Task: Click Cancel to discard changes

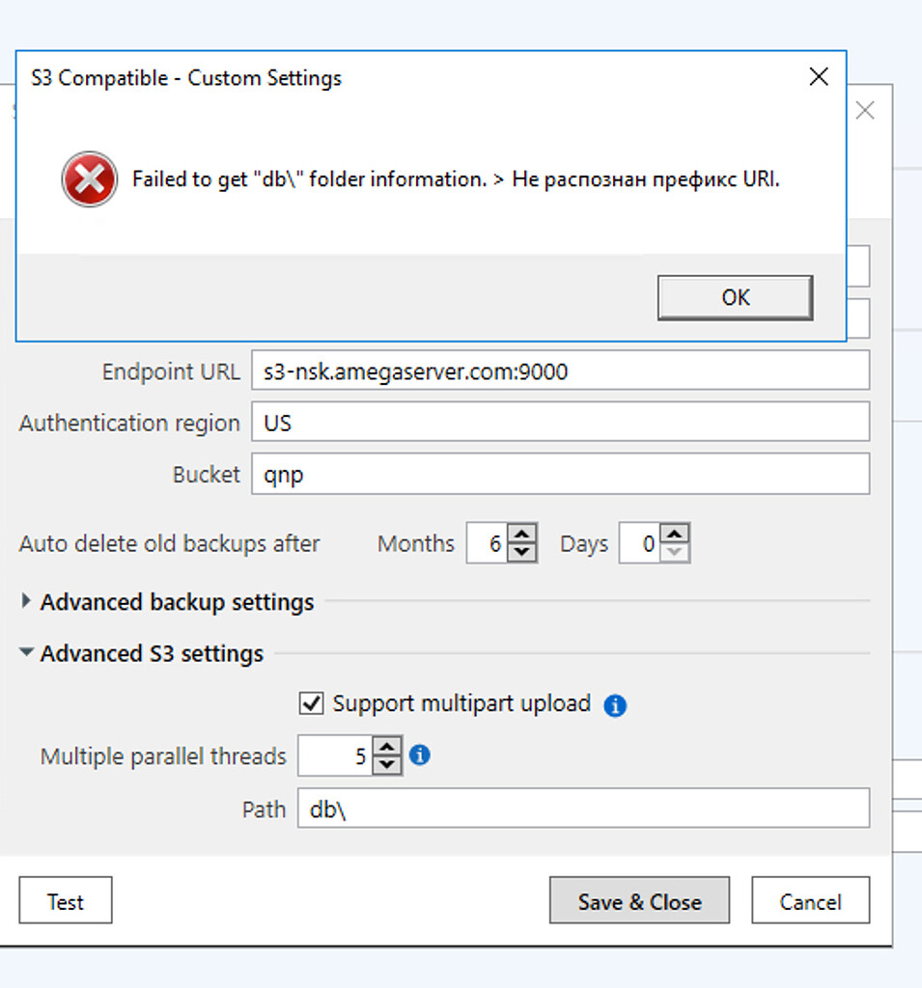Action: tap(810, 900)
